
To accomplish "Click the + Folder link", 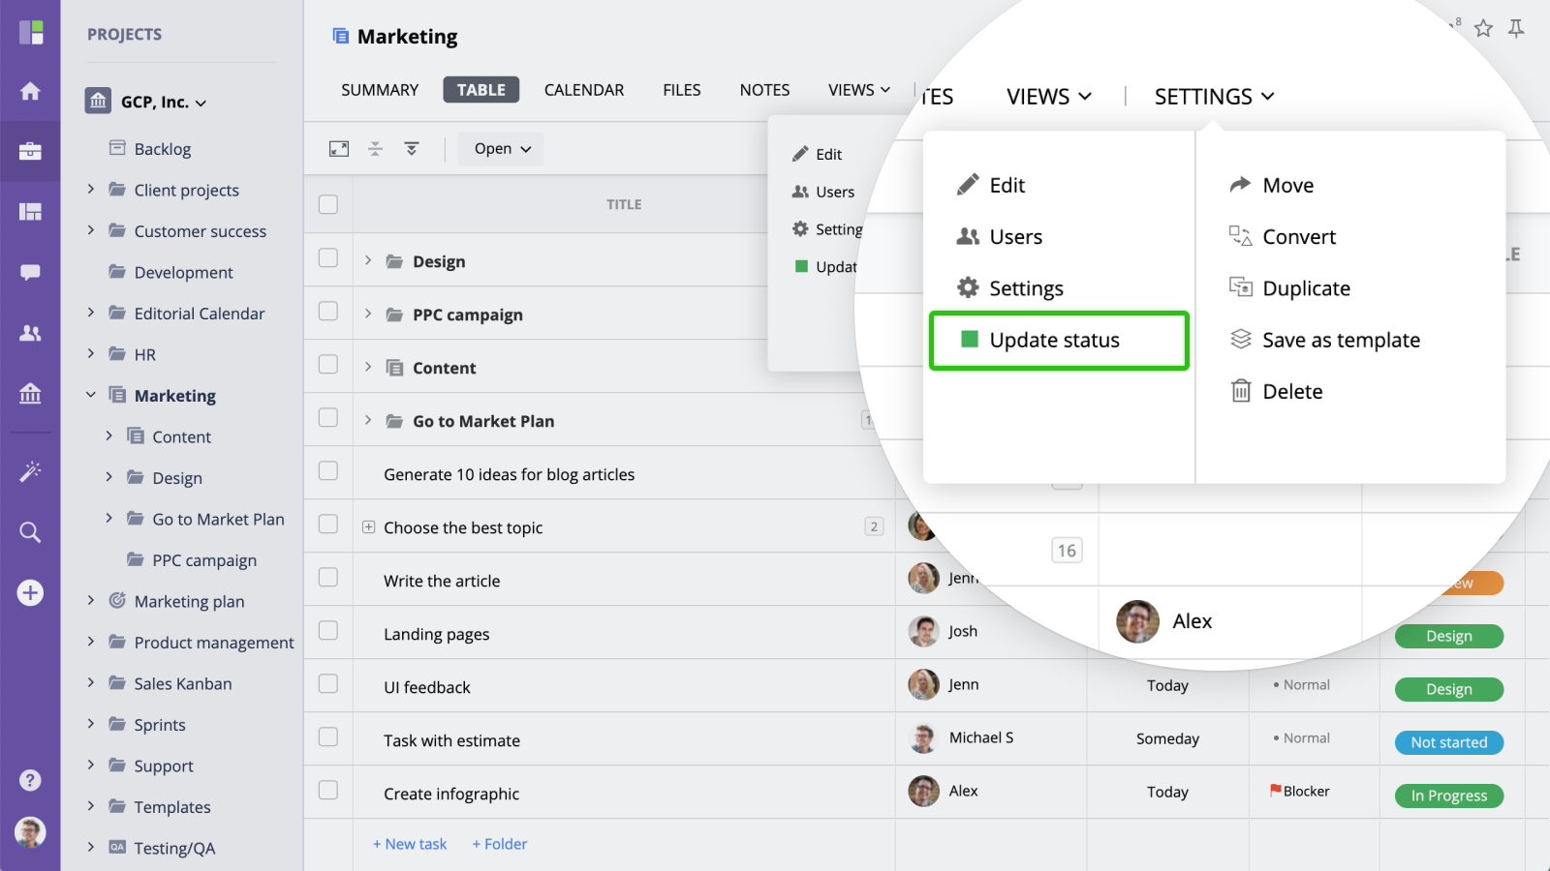I will [500, 844].
